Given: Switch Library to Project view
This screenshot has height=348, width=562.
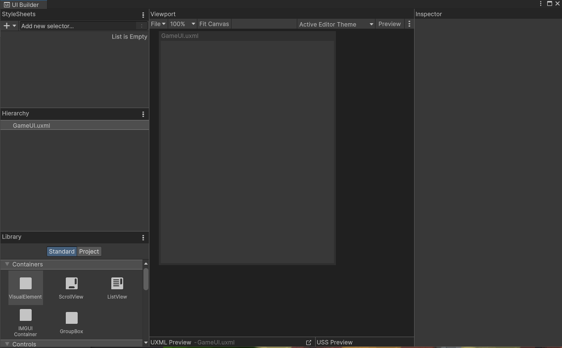Looking at the screenshot, I should pos(89,251).
